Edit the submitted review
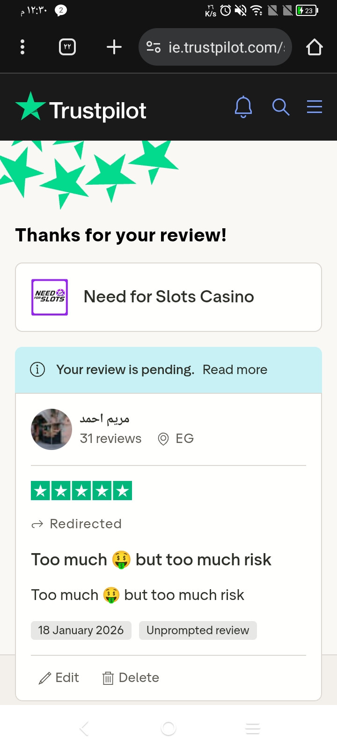This screenshot has height=750, width=337. tap(59, 678)
